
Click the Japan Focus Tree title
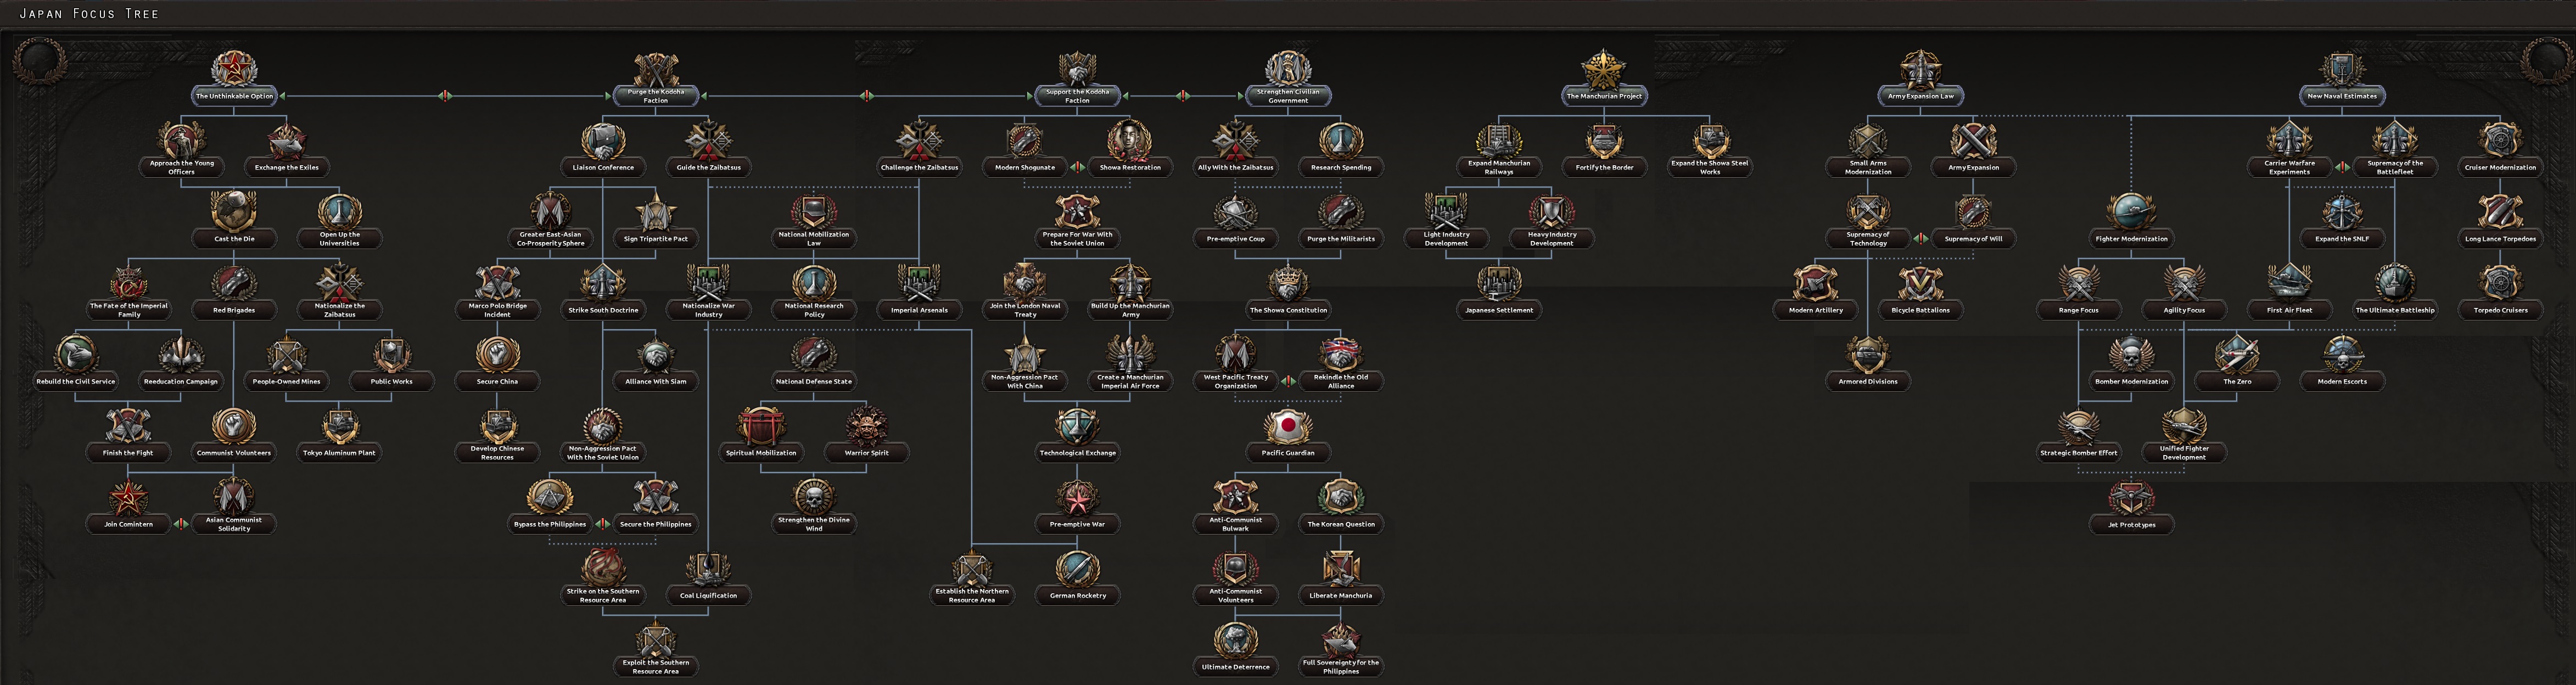pos(89,13)
